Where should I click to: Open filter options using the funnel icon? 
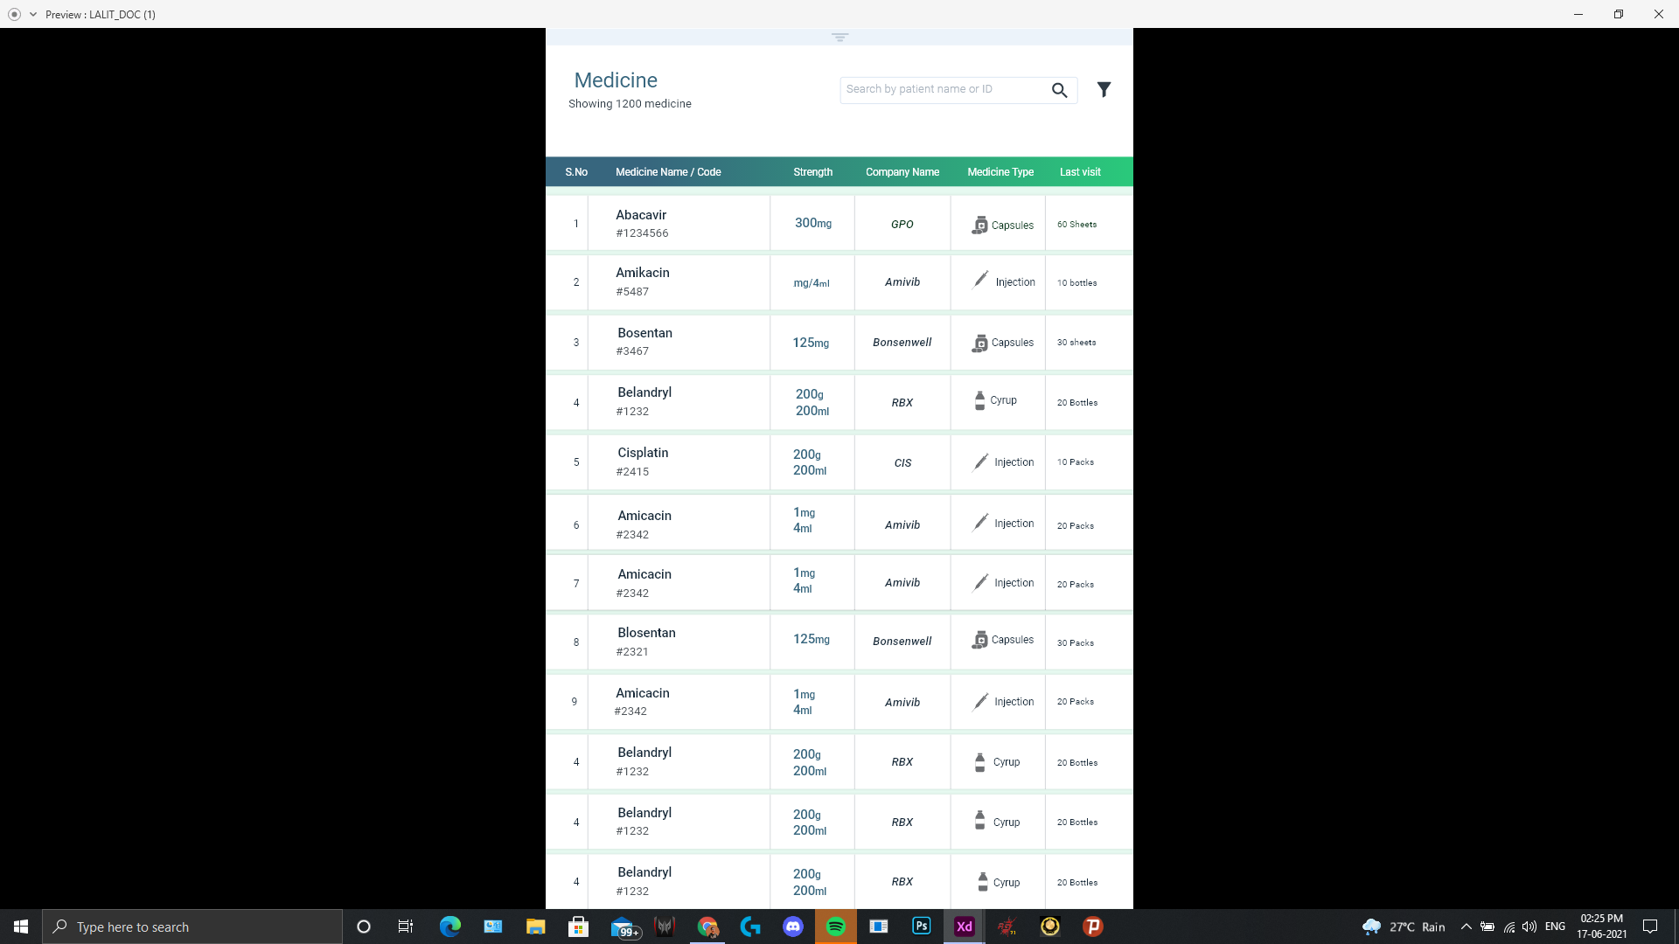tap(1104, 89)
